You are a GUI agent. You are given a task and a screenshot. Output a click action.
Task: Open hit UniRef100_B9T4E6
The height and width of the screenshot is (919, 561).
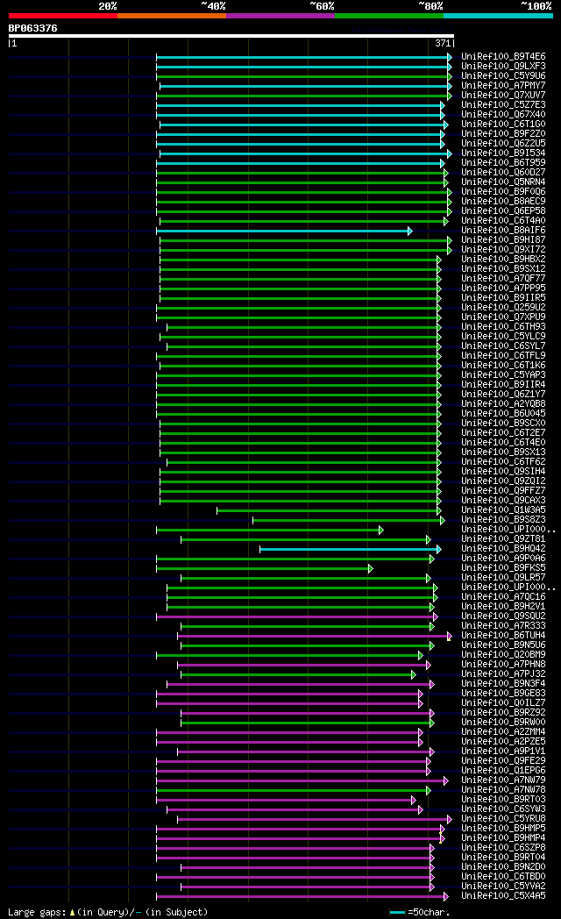pyautogui.click(x=503, y=57)
